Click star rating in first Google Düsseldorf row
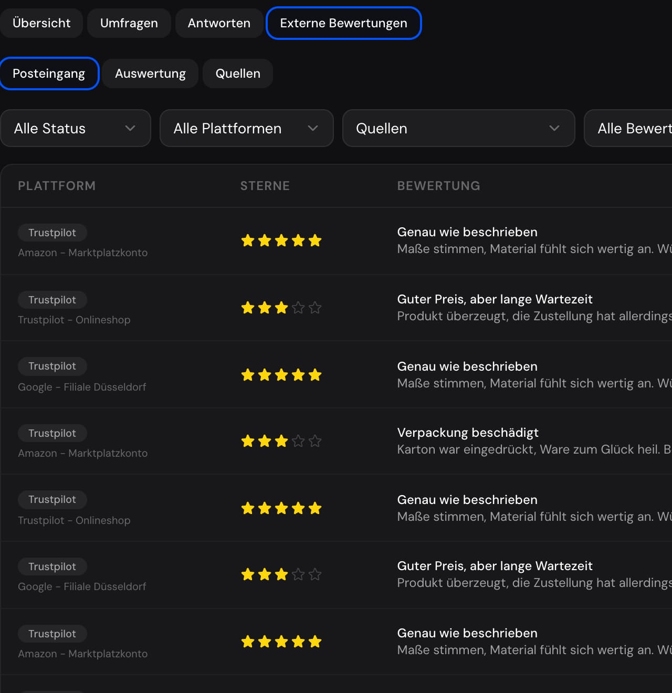The height and width of the screenshot is (693, 672). pyautogui.click(x=281, y=375)
